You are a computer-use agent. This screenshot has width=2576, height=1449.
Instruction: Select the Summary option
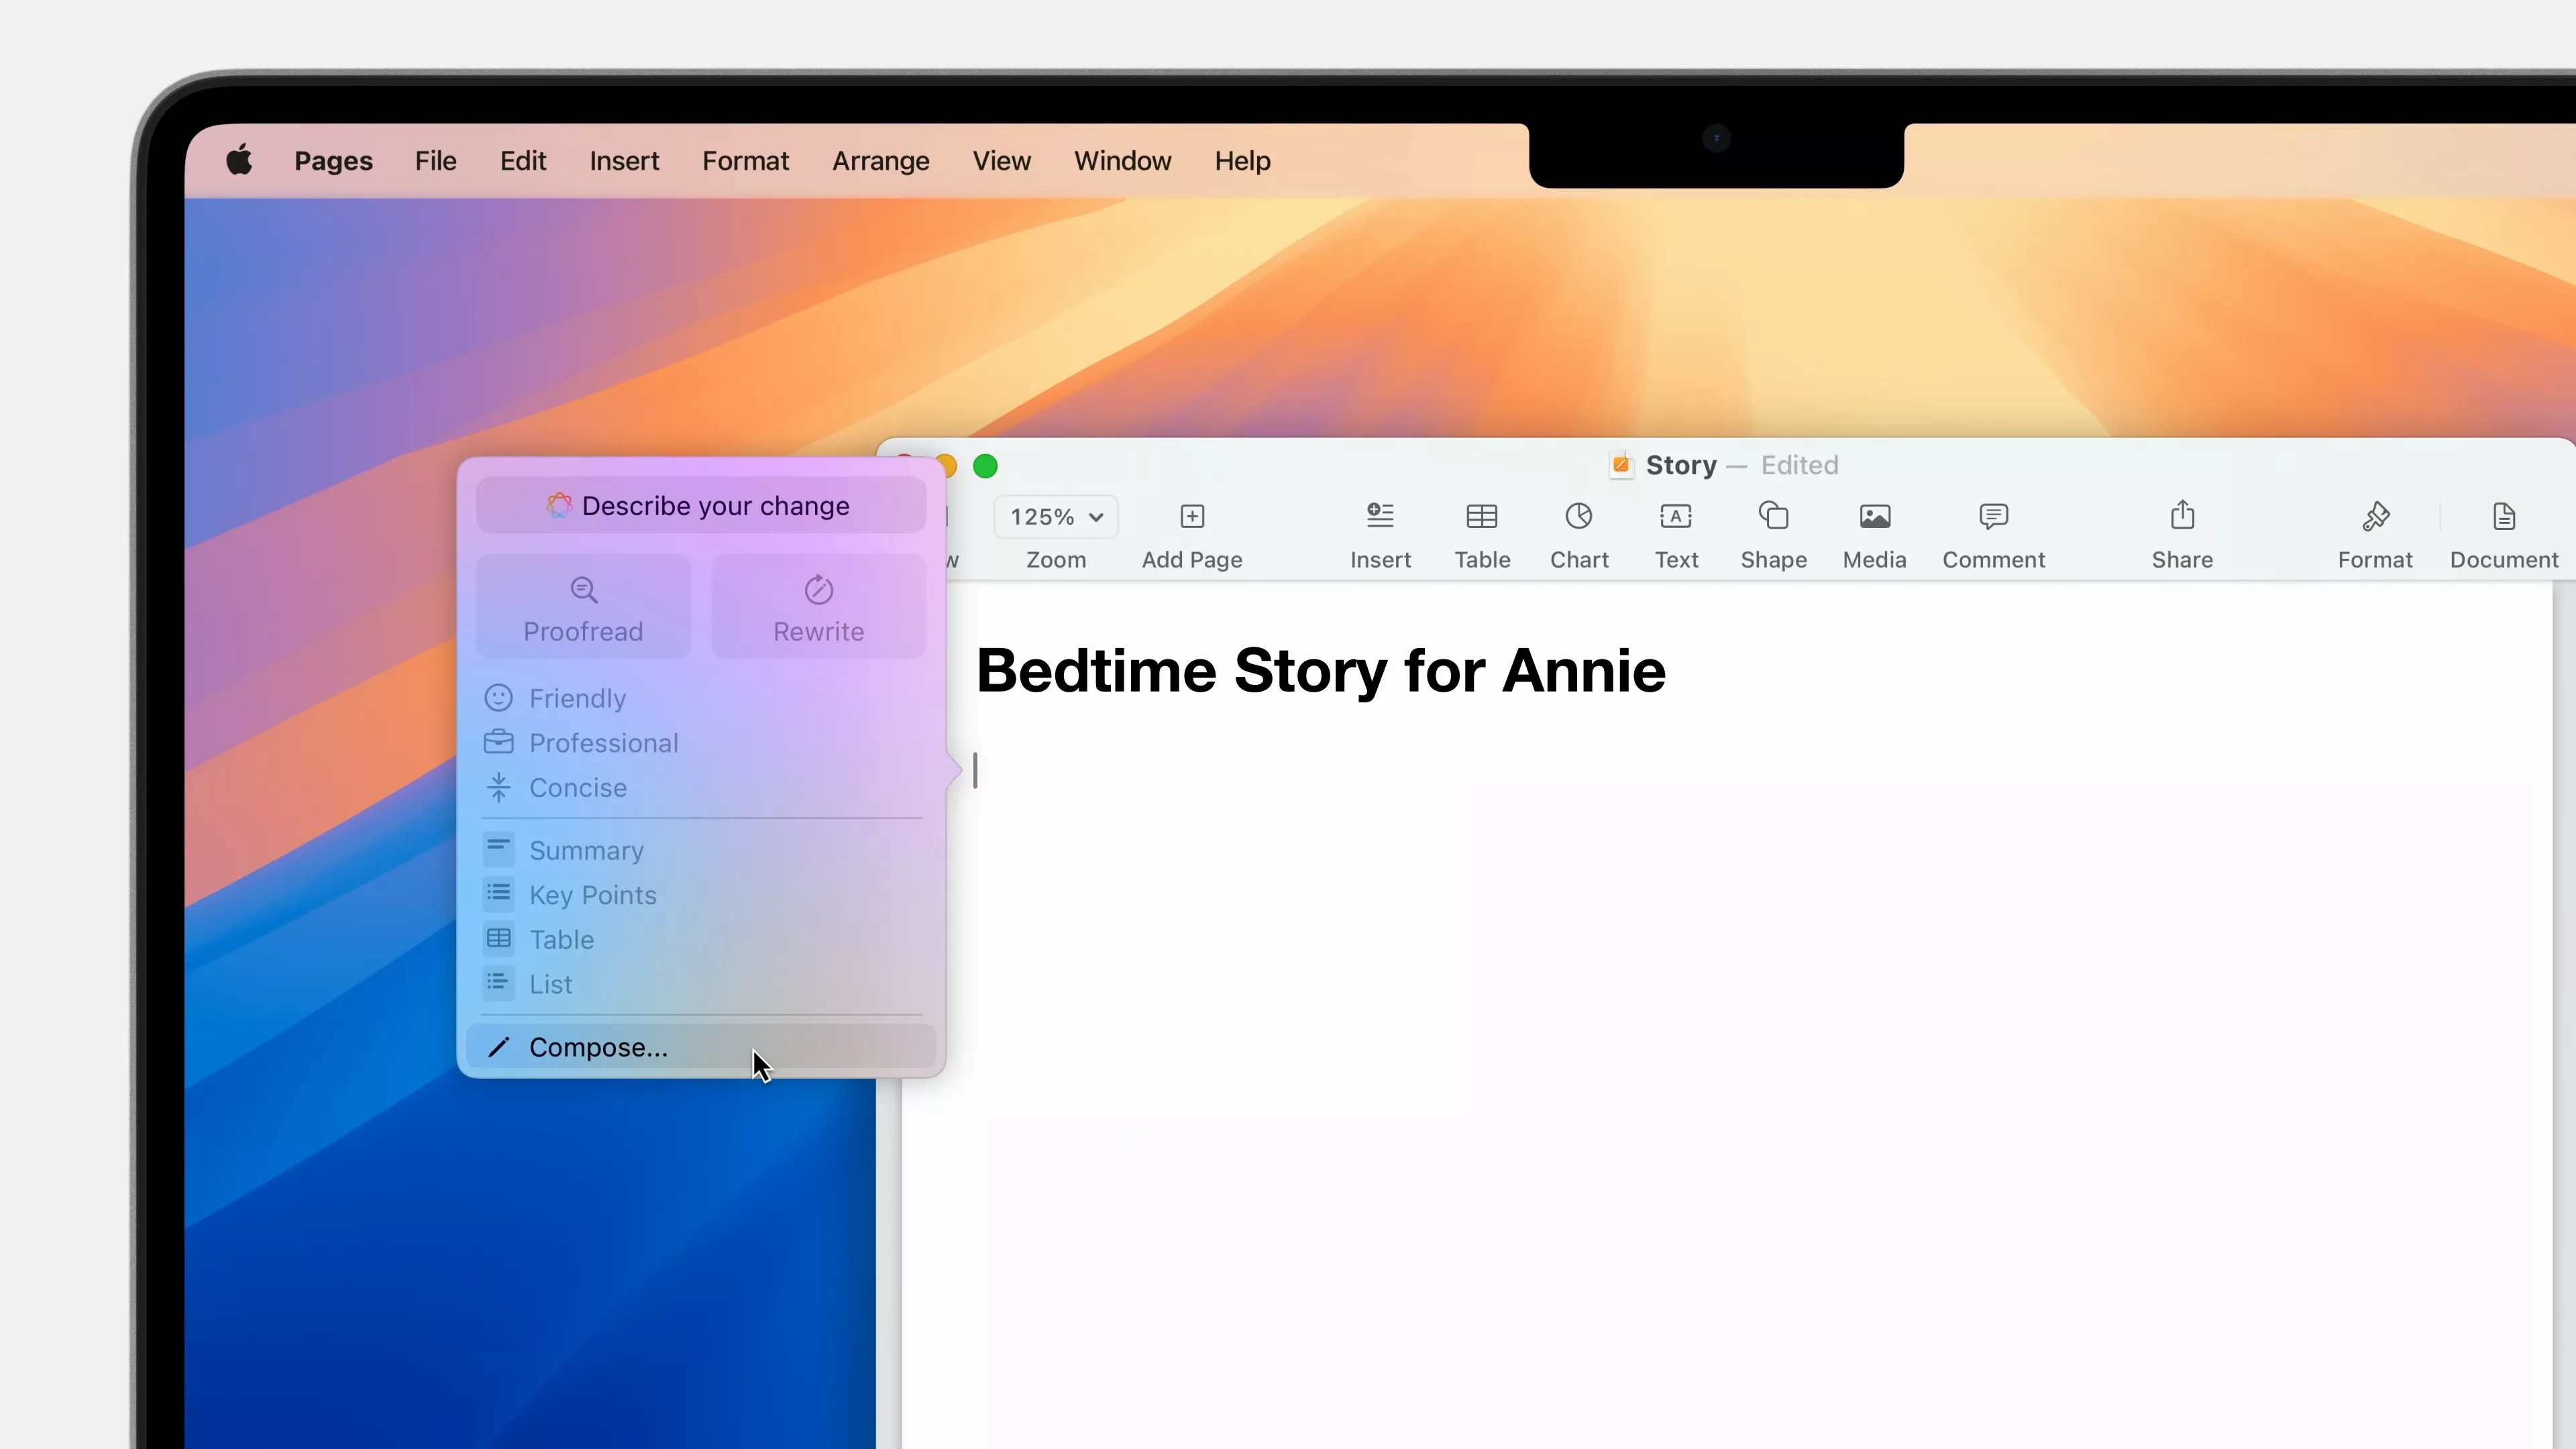[x=701, y=850]
